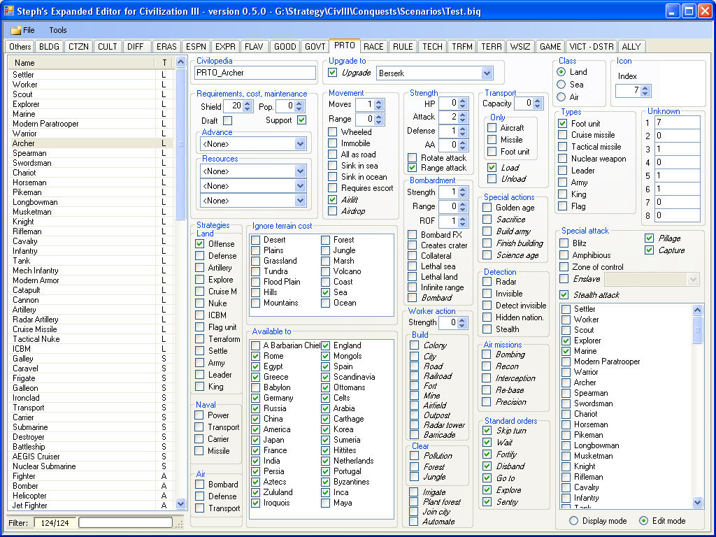The width and height of the screenshot is (716, 537).
Task: Toggle the Pillage special attack checkbox
Action: tap(649, 238)
